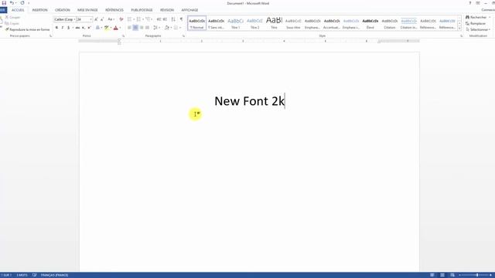Decrease paragraph indent
The height and width of the screenshot is (278, 495).
pos(159,19)
